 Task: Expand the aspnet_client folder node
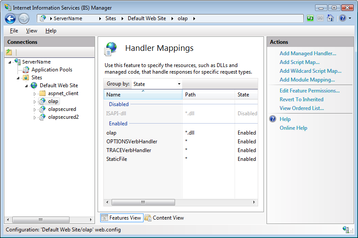pos(35,94)
